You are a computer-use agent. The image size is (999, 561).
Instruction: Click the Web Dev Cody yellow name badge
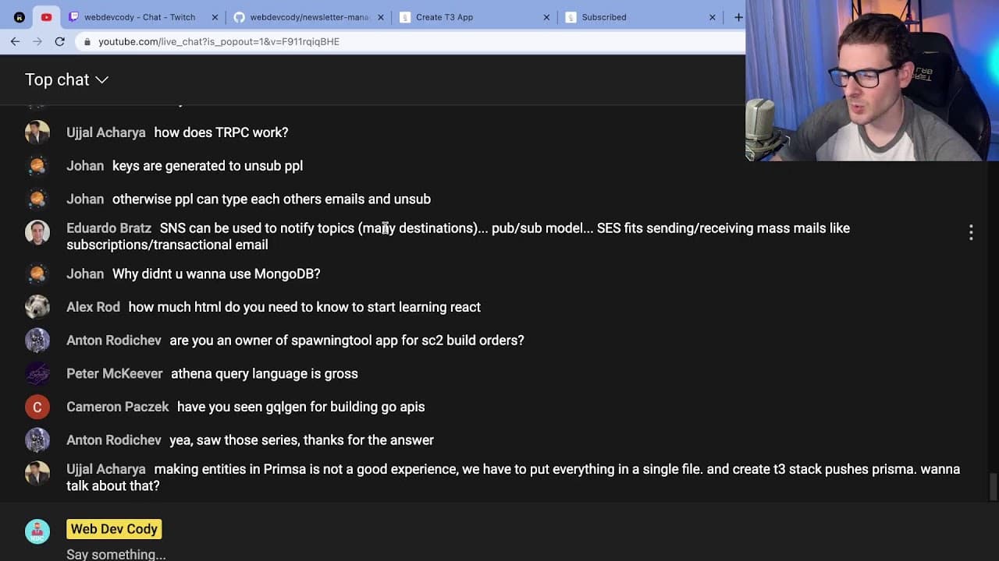tap(114, 529)
